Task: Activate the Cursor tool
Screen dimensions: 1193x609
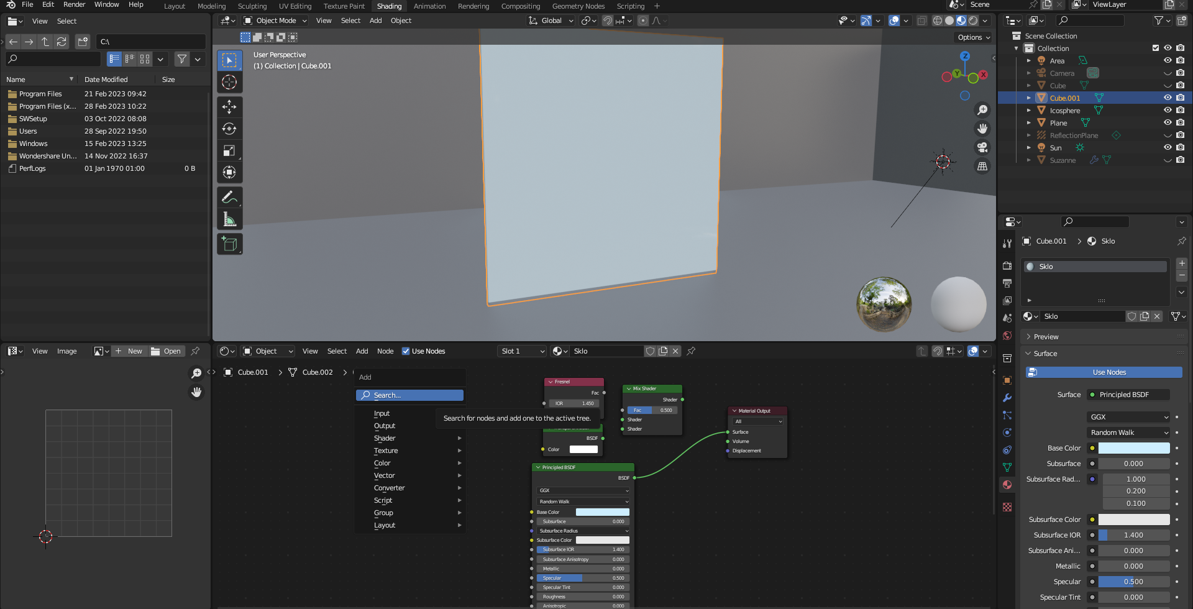Action: 229,82
